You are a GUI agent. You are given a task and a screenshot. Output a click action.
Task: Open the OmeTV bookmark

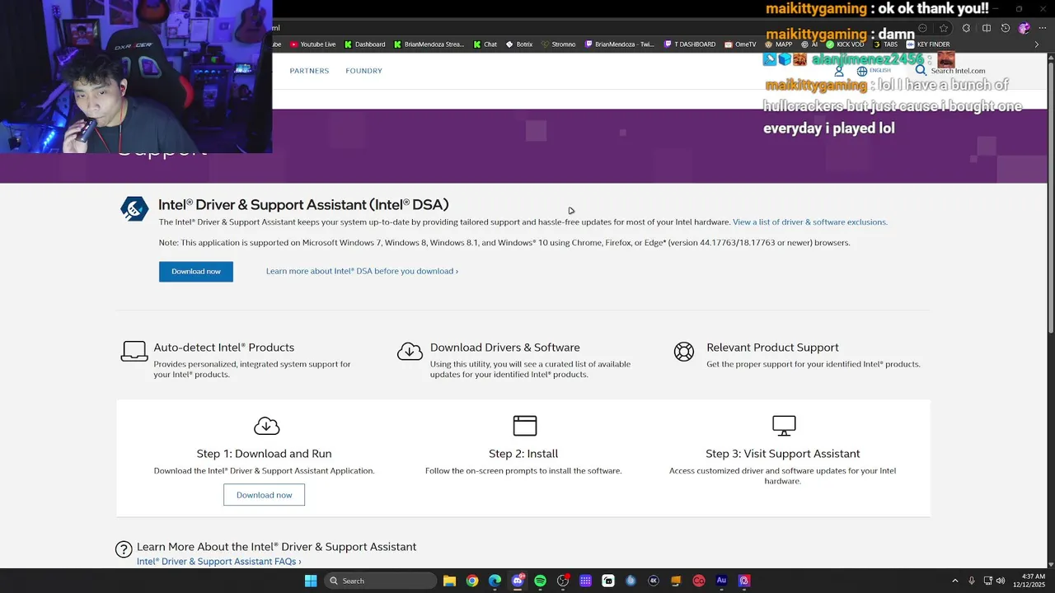(x=740, y=44)
